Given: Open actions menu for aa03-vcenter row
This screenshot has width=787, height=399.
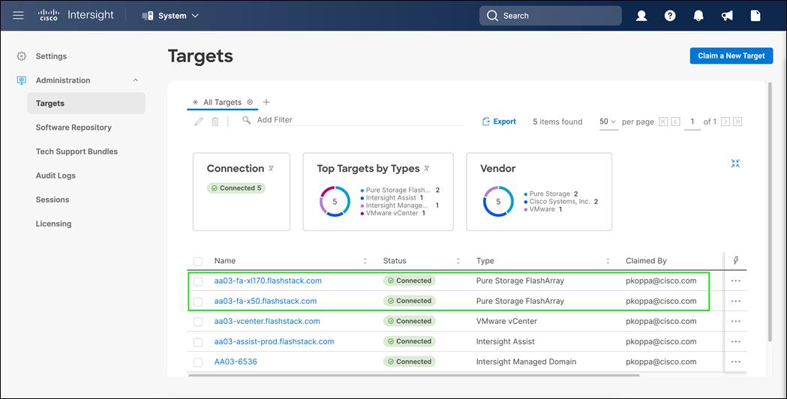Looking at the screenshot, I should tap(736, 321).
